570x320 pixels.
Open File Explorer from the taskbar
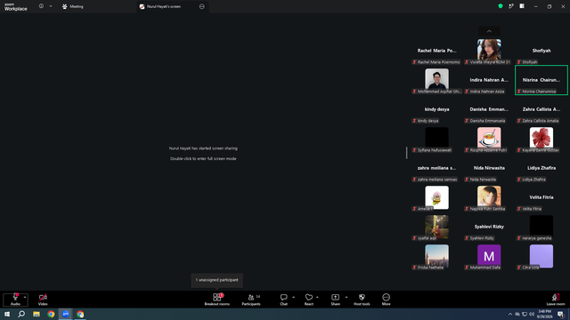point(37,314)
